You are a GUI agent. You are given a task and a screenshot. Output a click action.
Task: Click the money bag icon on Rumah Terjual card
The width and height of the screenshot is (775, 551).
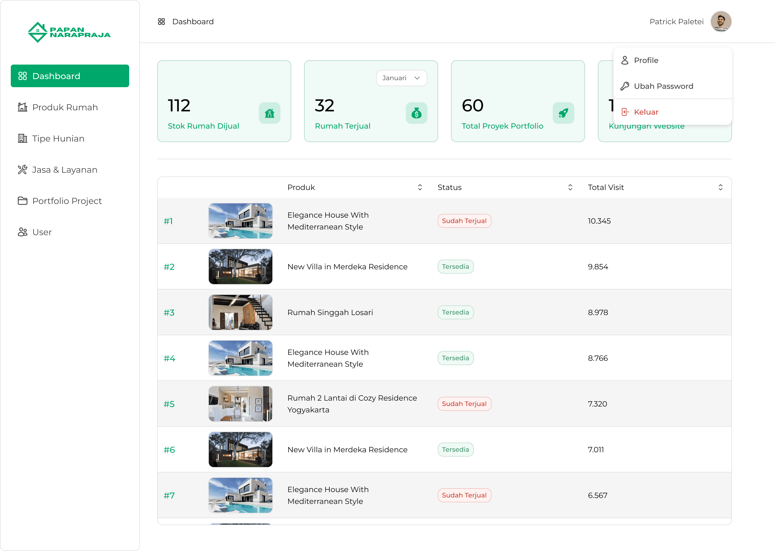[x=416, y=113]
